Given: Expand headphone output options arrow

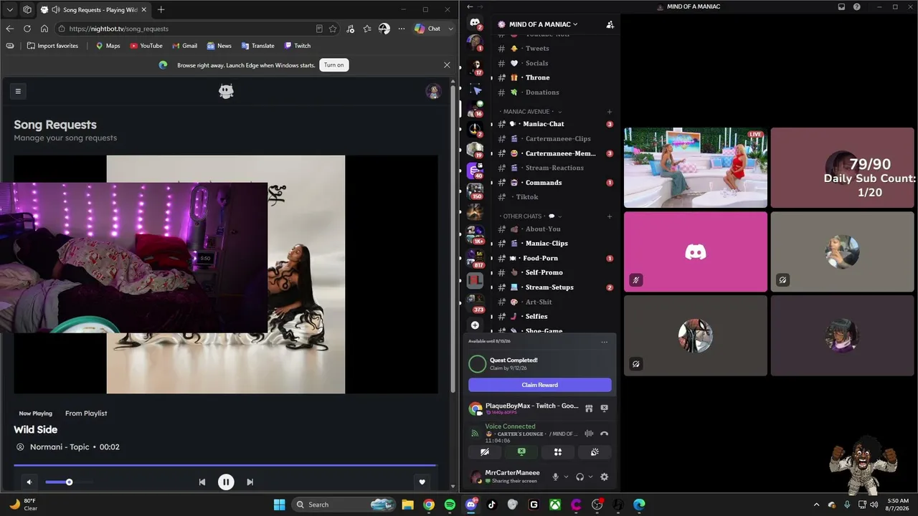Looking at the screenshot, I should pyautogui.click(x=590, y=477).
